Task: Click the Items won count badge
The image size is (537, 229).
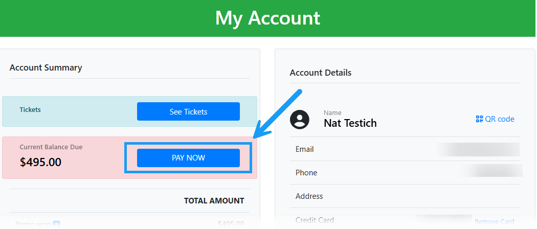Action: coord(57,224)
